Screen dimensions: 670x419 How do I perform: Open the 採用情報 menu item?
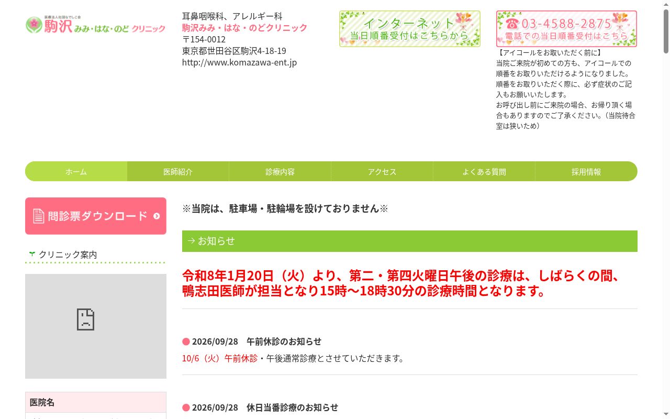(586, 171)
